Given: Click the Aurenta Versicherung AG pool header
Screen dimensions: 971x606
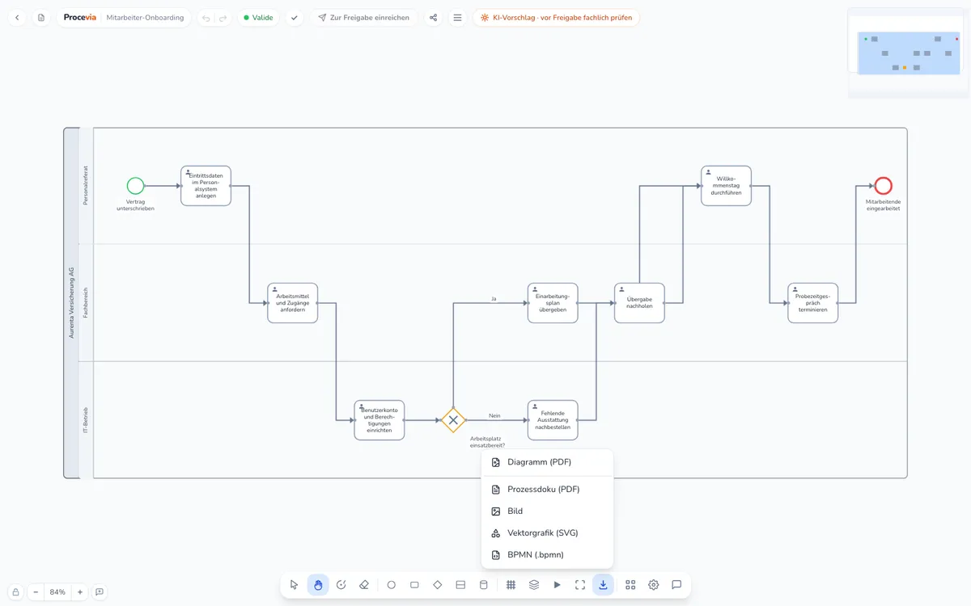Looking at the screenshot, I should (71, 303).
